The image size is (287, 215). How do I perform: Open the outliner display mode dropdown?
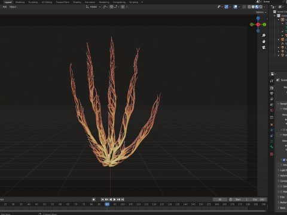pos(281,7)
